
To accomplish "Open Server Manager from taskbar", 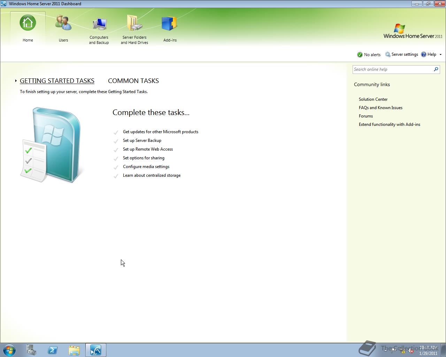I will click(x=31, y=350).
